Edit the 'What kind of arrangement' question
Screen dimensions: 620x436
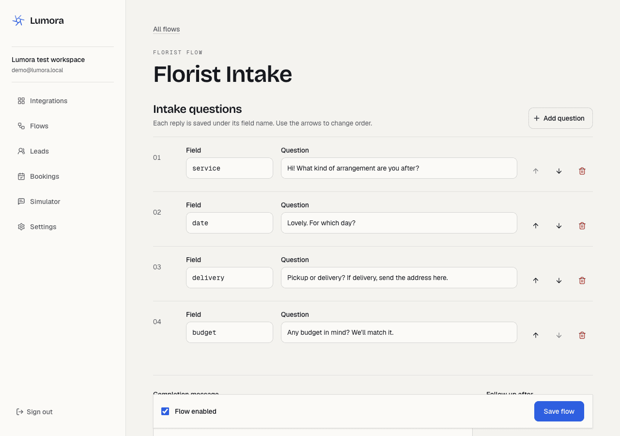pos(399,168)
